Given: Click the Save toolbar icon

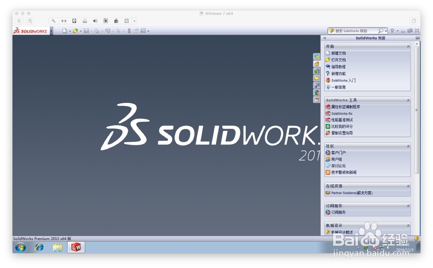Looking at the screenshot, I should coord(87,31).
